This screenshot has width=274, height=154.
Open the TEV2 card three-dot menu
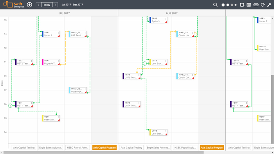click(x=31, y=61)
